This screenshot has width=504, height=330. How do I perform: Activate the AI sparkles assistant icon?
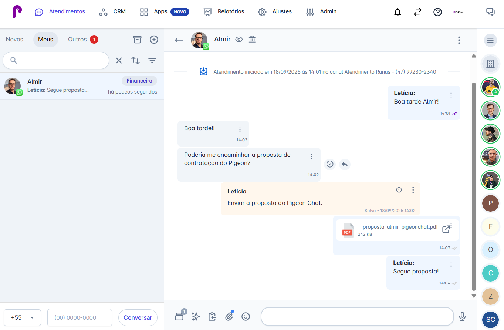196,317
